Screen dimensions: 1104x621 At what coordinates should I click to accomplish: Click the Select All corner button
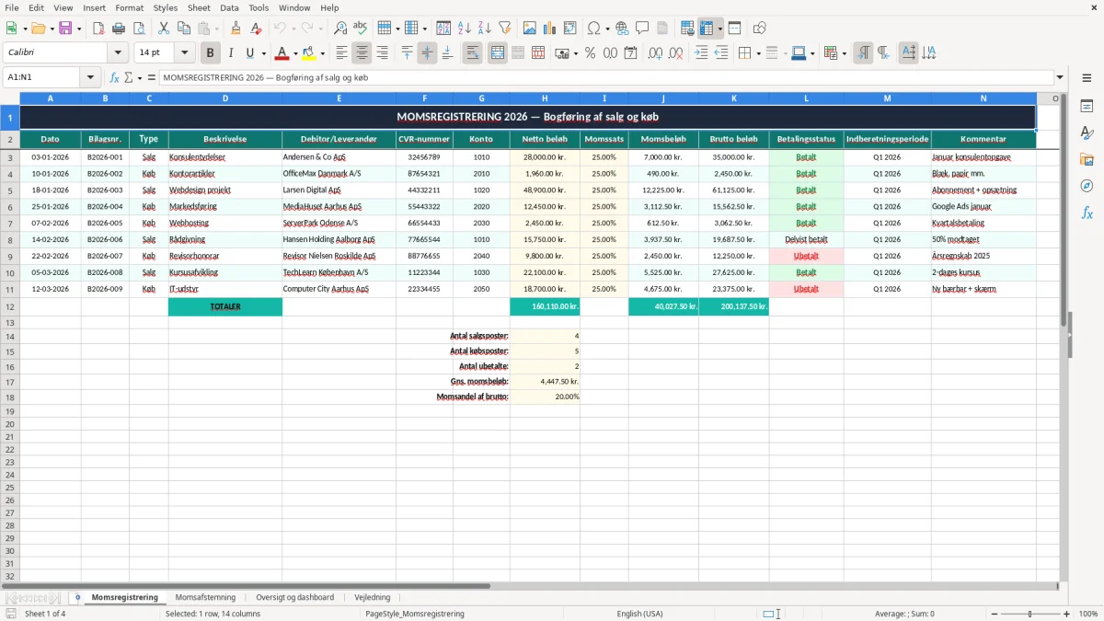coord(10,98)
